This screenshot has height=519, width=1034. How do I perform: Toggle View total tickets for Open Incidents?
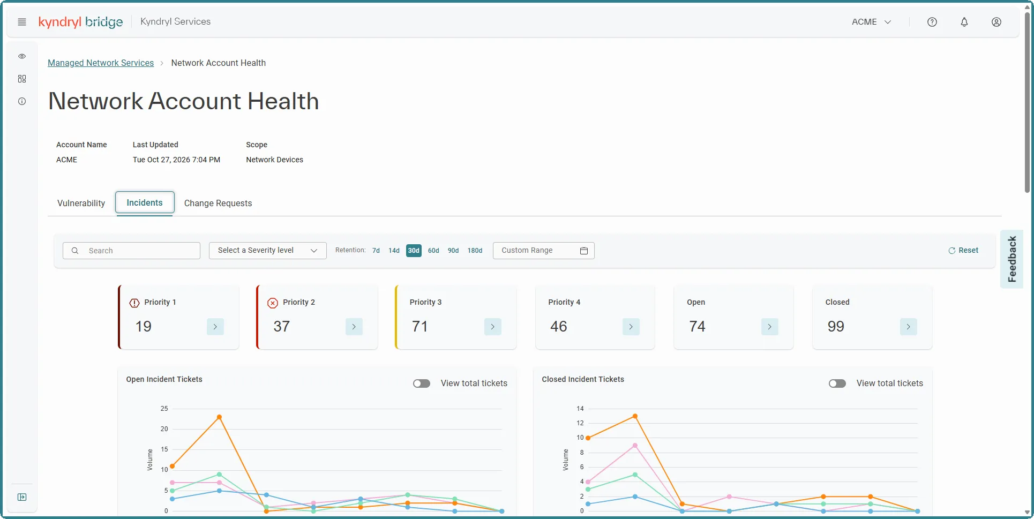(x=422, y=383)
